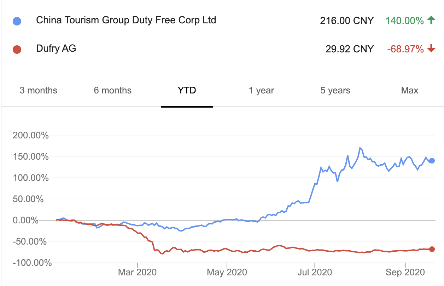Select the 3 months time range tab
Screen dimensions: 444x286
pyautogui.click(x=38, y=90)
